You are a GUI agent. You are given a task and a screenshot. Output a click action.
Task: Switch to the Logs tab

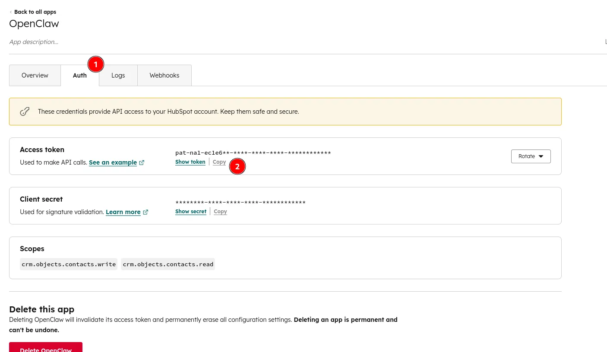pos(118,75)
